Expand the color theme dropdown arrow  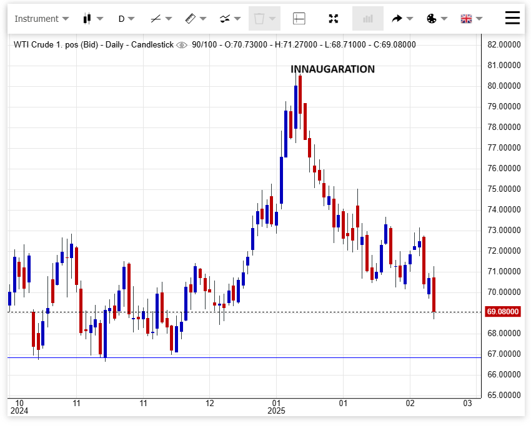(x=444, y=19)
